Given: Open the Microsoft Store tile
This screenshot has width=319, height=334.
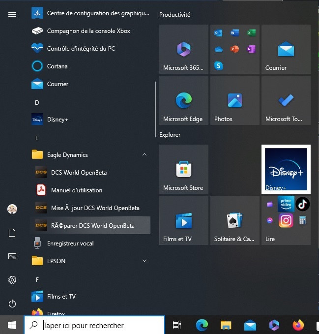Looking at the screenshot, I should click(x=184, y=169).
